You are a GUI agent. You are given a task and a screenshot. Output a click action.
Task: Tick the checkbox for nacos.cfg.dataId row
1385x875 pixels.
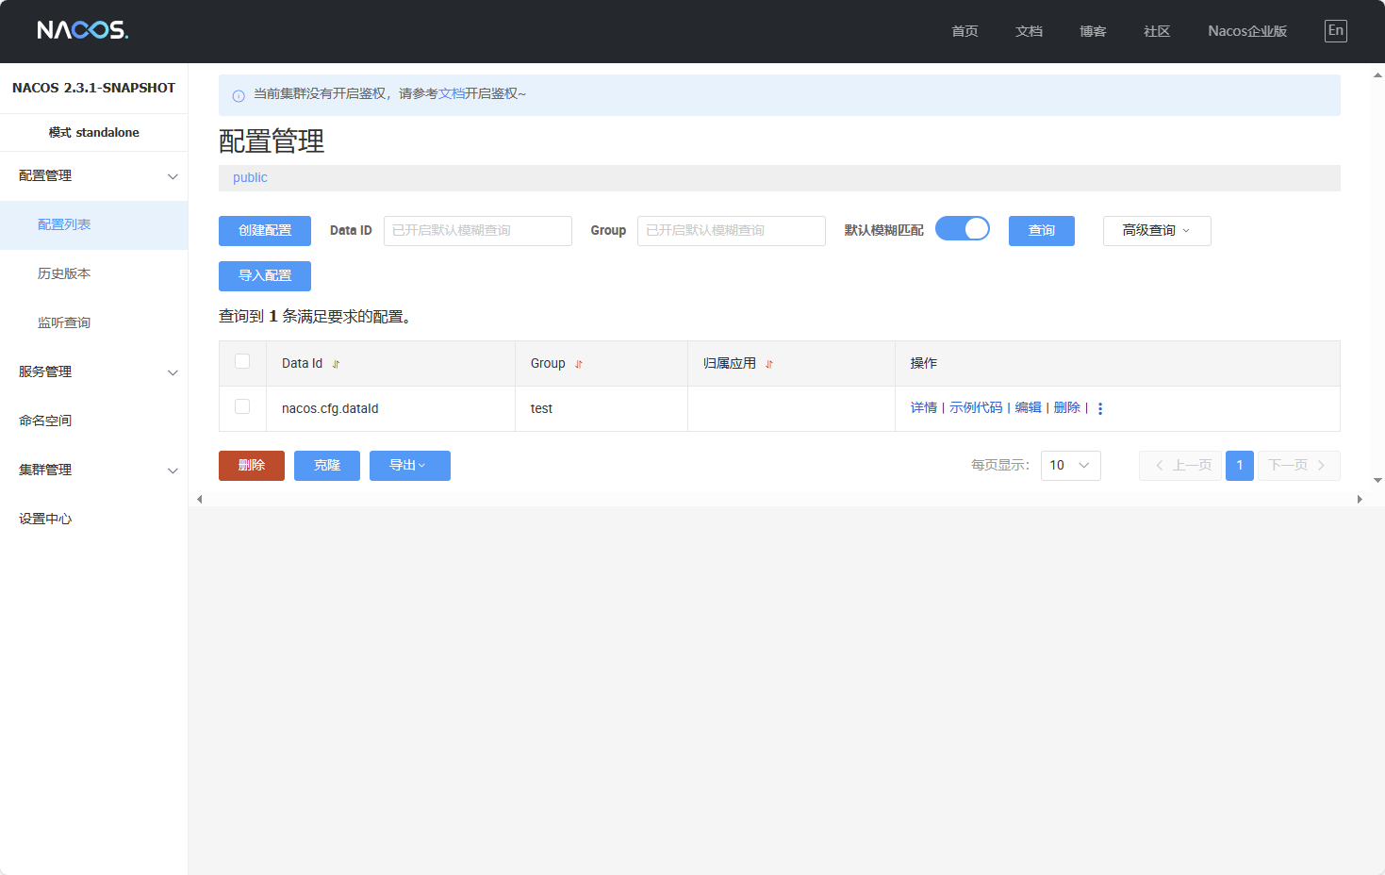pyautogui.click(x=242, y=406)
